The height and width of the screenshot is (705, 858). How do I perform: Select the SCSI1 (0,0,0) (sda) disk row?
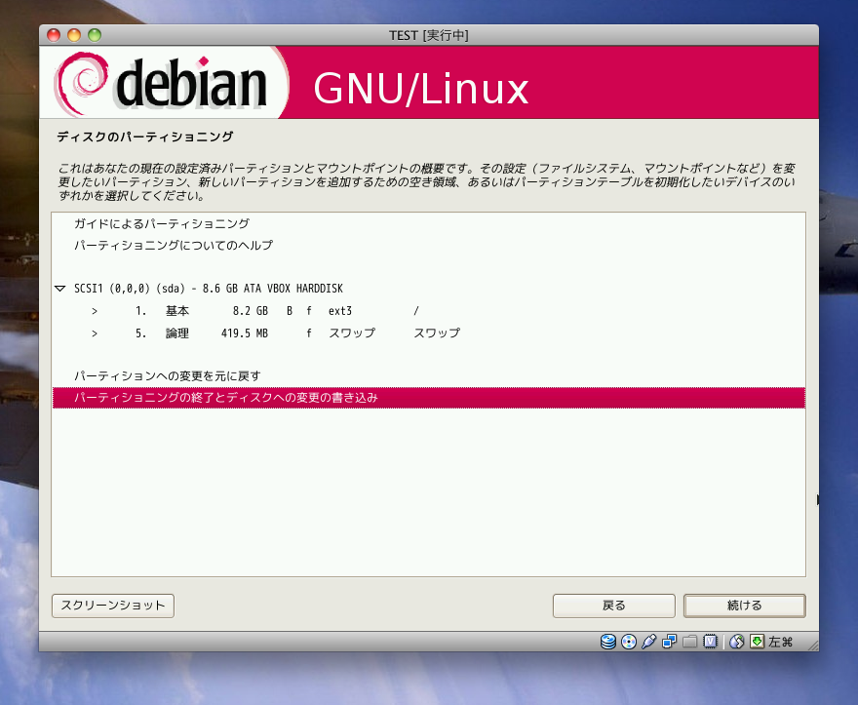(428, 289)
